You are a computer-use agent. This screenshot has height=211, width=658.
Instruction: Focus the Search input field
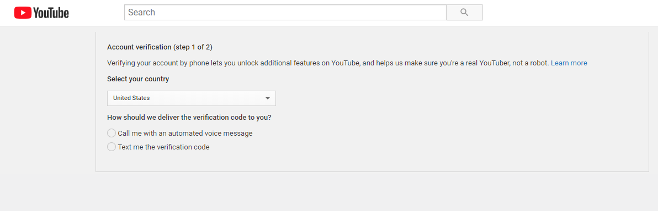285,13
